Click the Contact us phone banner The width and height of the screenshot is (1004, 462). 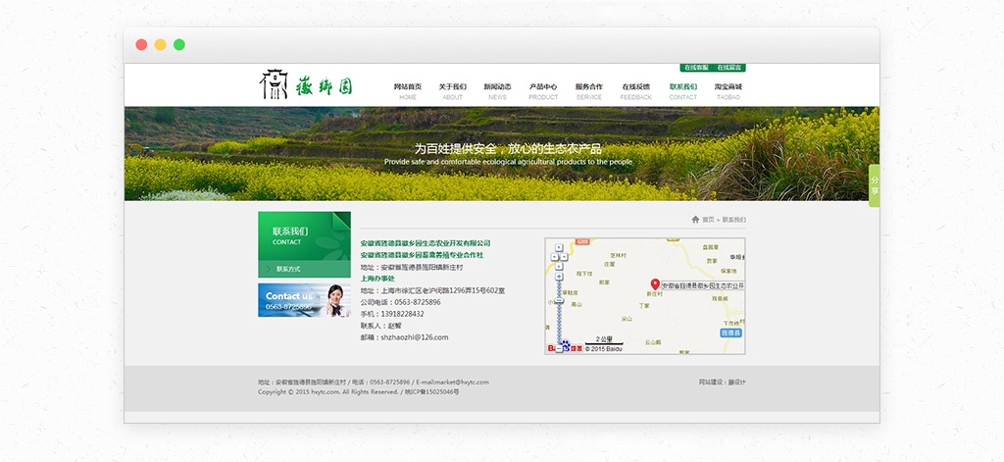(x=304, y=300)
